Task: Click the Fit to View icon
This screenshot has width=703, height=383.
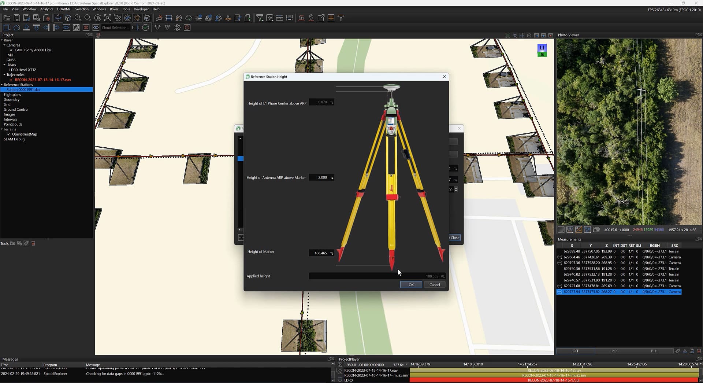Action: point(108,18)
